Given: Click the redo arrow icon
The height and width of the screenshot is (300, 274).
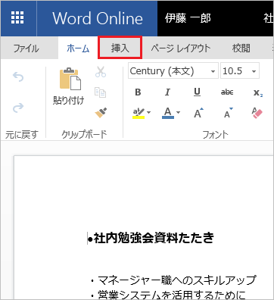Looking at the screenshot, I should (x=18, y=108).
